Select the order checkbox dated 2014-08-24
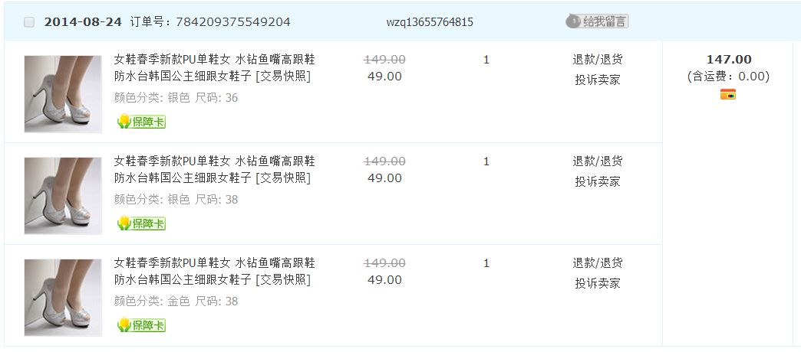Viewport: 801px width, 352px height. coord(29,22)
